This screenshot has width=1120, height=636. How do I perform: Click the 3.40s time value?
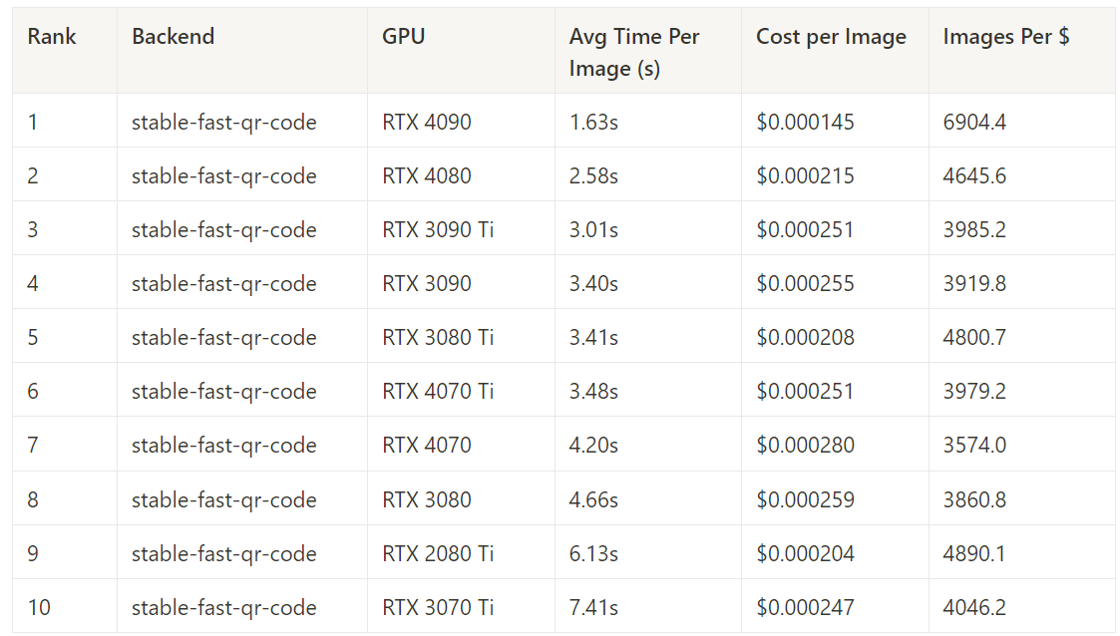pyautogui.click(x=593, y=283)
